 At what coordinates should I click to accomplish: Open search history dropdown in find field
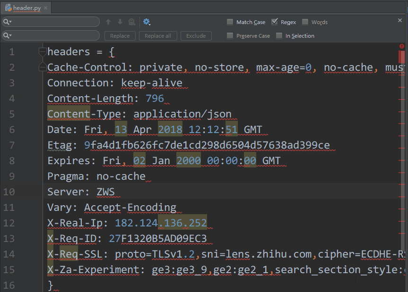8,22
